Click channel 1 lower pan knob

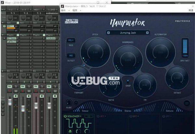click(10, 76)
